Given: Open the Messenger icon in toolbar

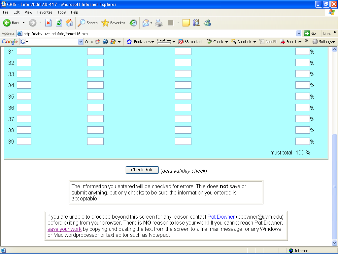Looking at the screenshot, I should pyautogui.click(x=207, y=23).
